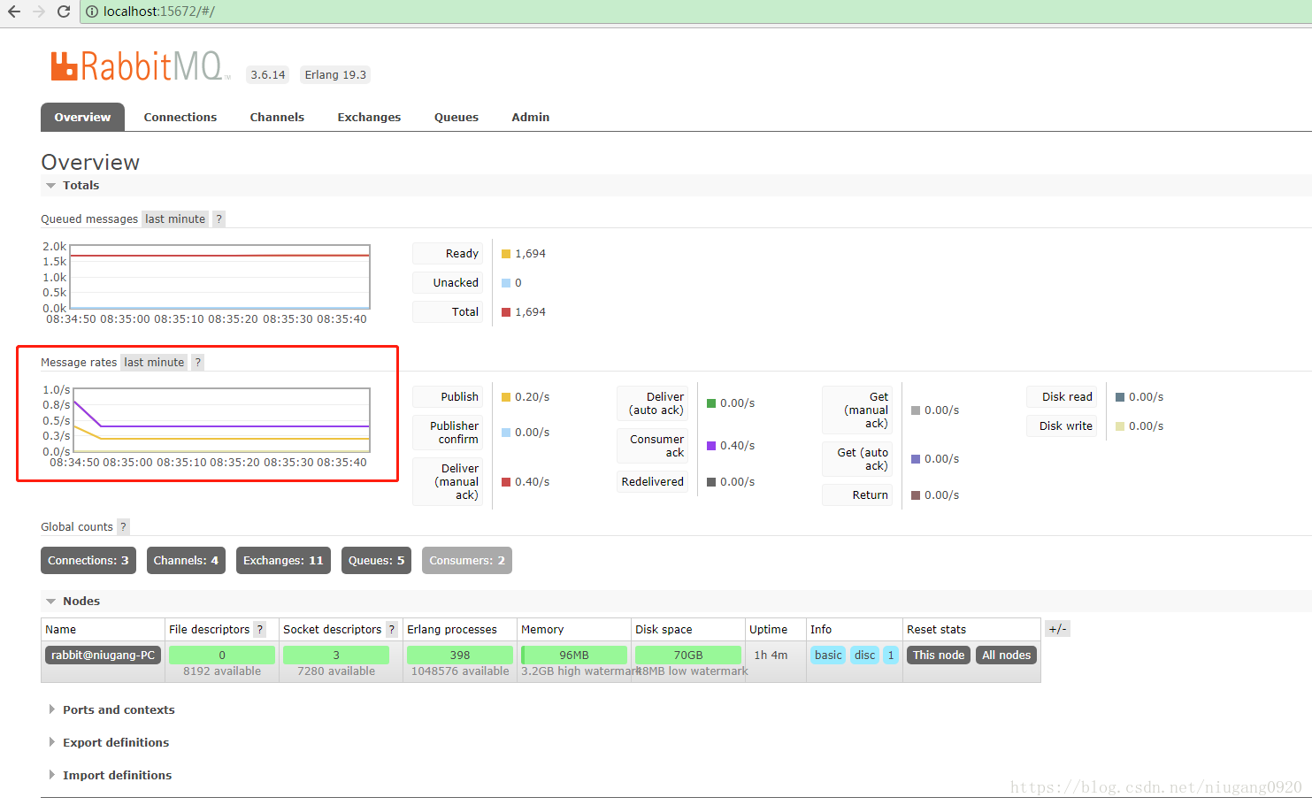The image size is (1312, 805).
Task: Click the address bar URL
Action: [x=159, y=11]
